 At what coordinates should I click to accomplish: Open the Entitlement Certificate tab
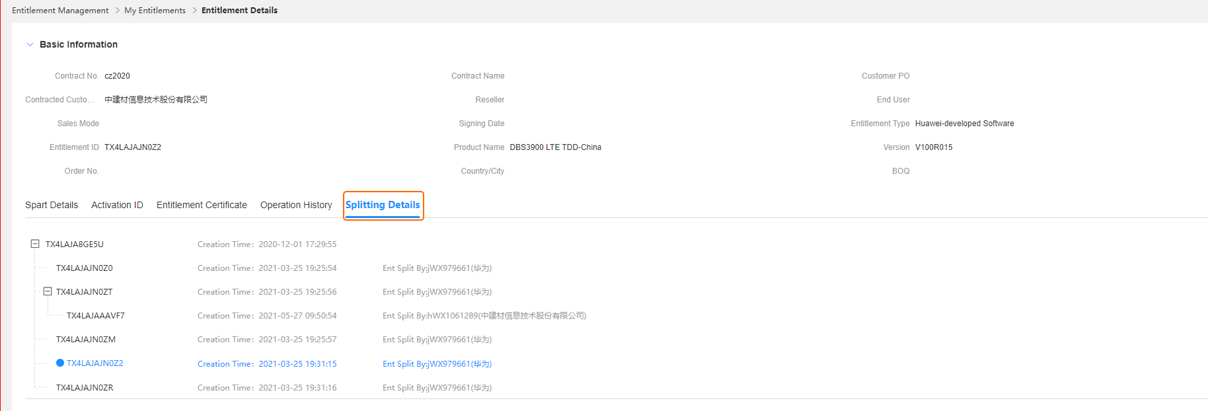[x=202, y=205]
